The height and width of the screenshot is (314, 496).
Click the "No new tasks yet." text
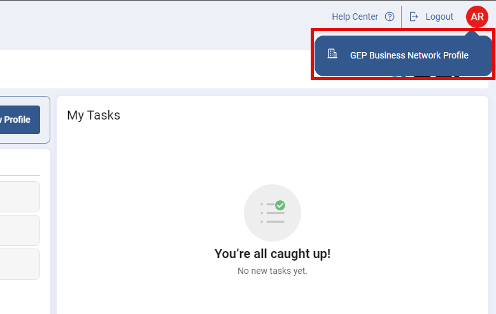(x=273, y=271)
